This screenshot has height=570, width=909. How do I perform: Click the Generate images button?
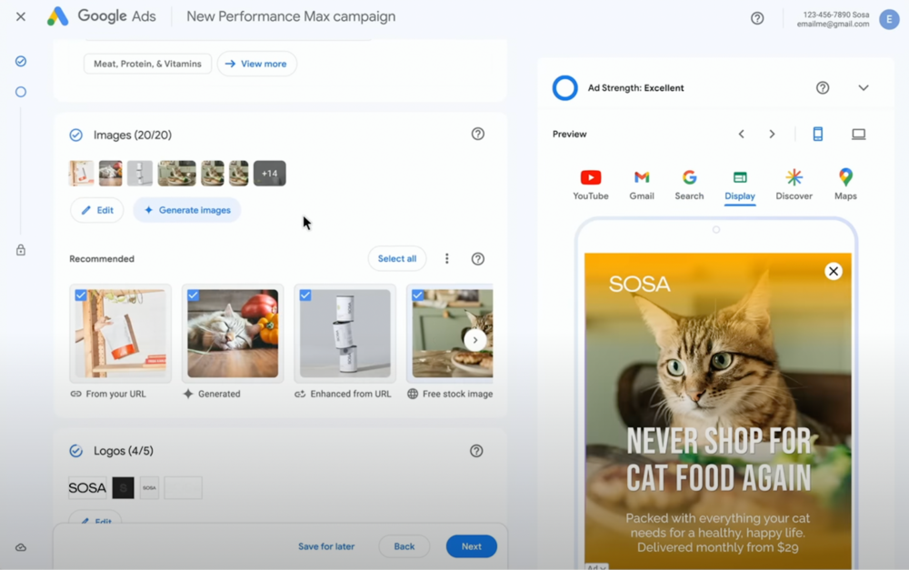(x=186, y=210)
